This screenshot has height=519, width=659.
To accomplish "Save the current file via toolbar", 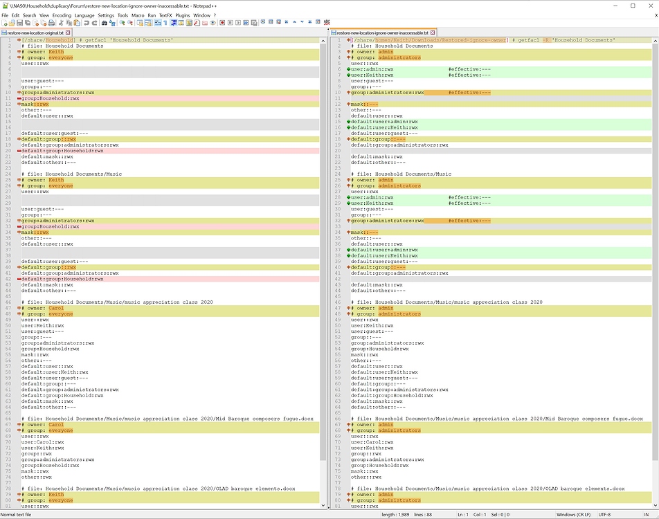I will (20, 23).
